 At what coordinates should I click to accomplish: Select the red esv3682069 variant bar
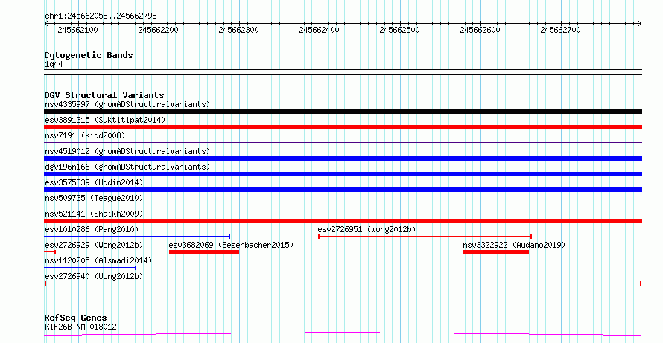(x=204, y=252)
